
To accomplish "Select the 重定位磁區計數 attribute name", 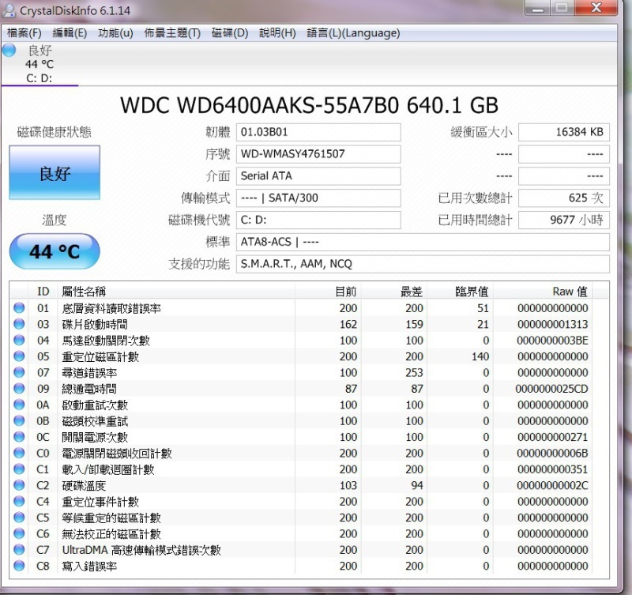I will 100,356.
